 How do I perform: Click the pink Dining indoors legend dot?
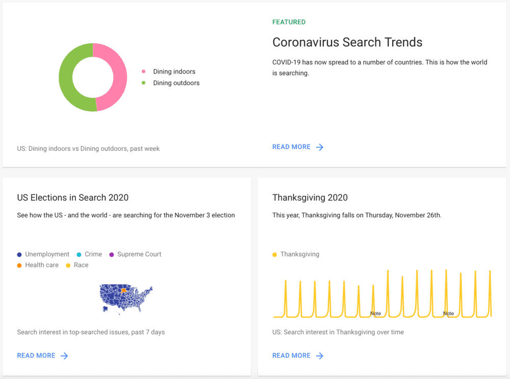[144, 71]
